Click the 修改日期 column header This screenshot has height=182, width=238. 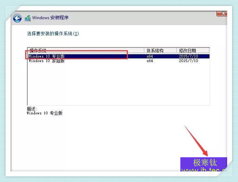tap(193, 51)
